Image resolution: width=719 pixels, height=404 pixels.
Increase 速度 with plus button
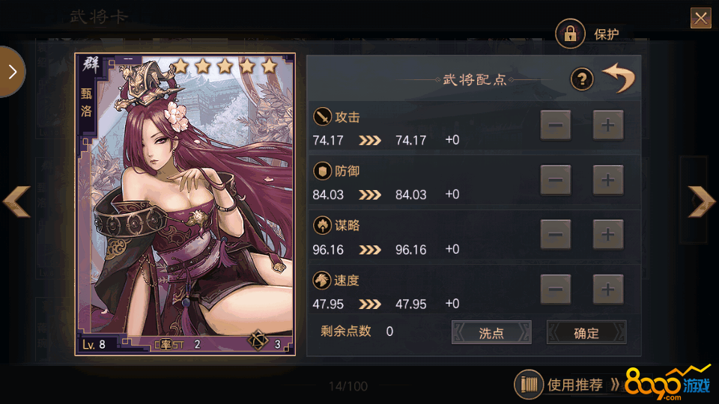click(608, 290)
